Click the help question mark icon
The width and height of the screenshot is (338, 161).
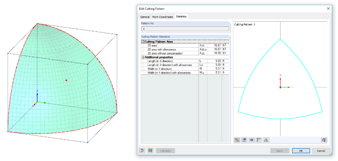tap(142, 151)
